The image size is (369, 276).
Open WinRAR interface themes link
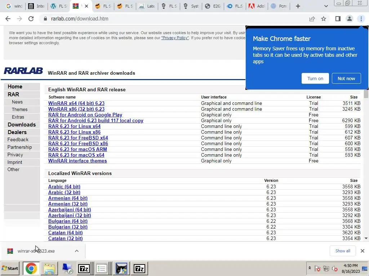tap(77, 161)
